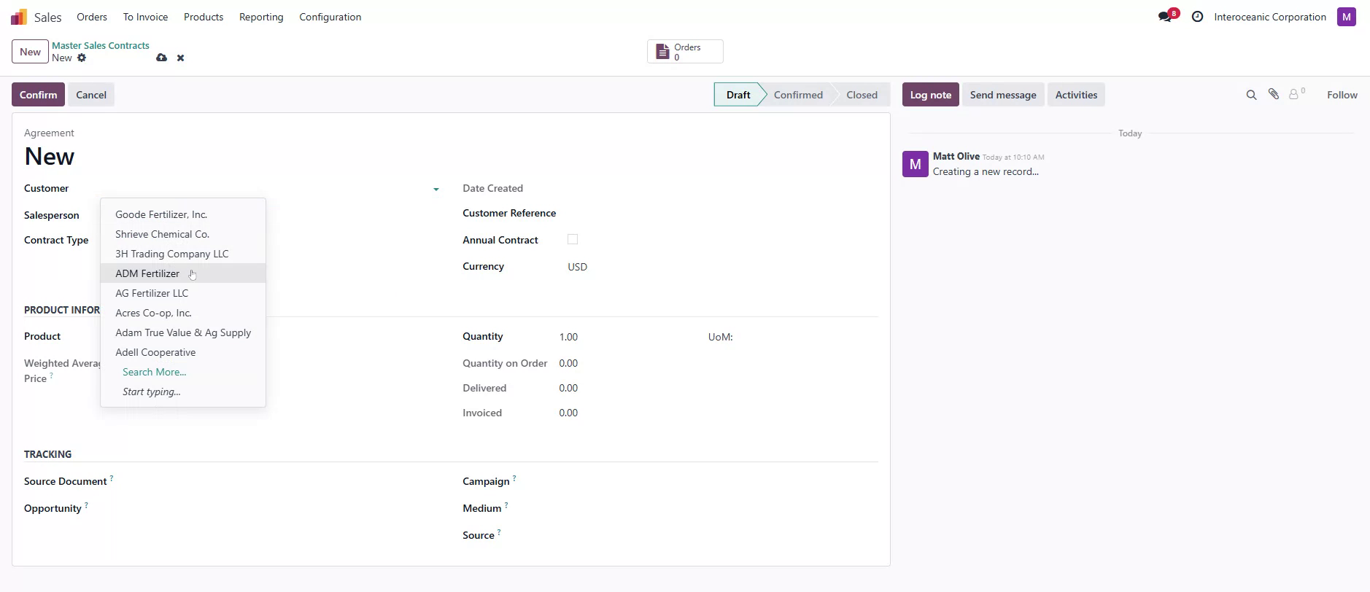Create a record with New button

click(30, 52)
